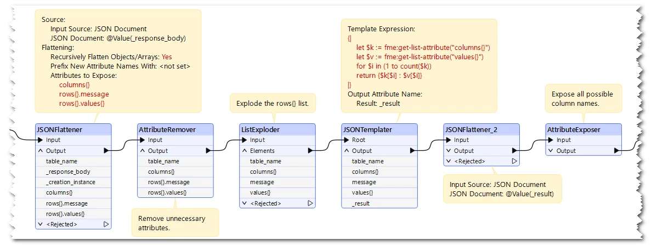The image size is (652, 245).
Task: Select the Template Expression annotation above JSONTemplater
Action: pyautogui.click(x=419, y=66)
